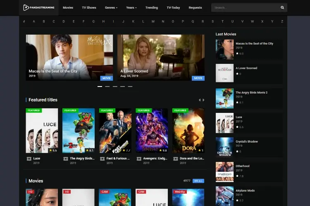The image size is (310, 206).
Task: Filter titles by letter S
Action: tap(212, 21)
